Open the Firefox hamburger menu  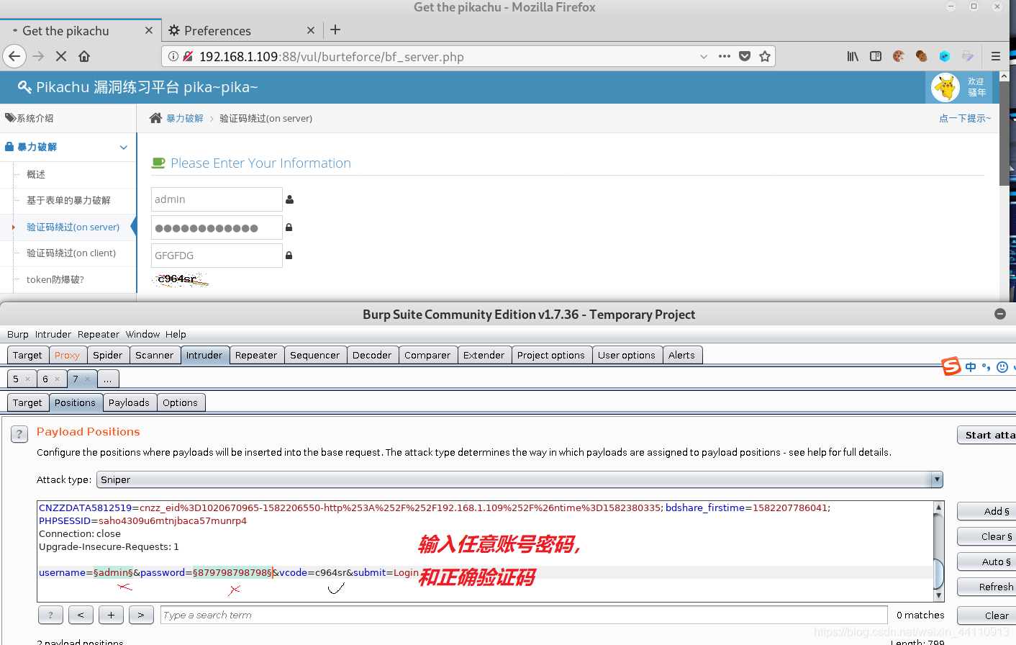[x=996, y=56]
